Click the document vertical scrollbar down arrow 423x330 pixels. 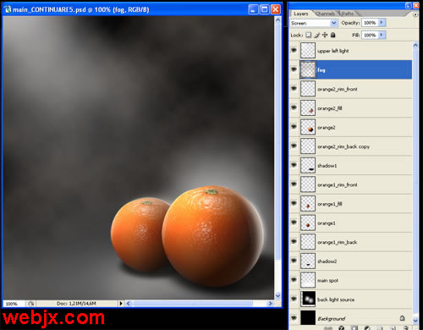click(x=277, y=295)
